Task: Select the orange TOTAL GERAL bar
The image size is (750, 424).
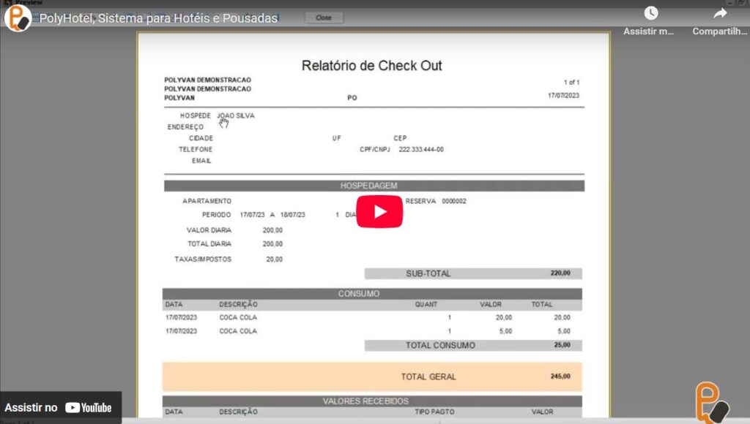Action: pyautogui.click(x=372, y=376)
